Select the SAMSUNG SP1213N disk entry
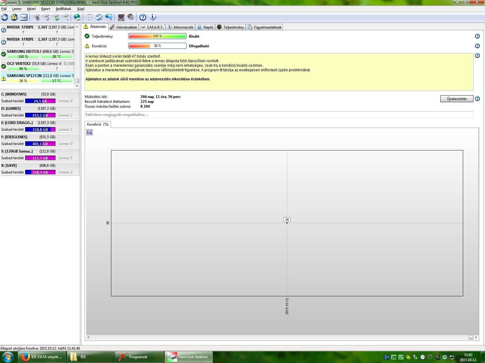485x363 pixels. coord(37,78)
